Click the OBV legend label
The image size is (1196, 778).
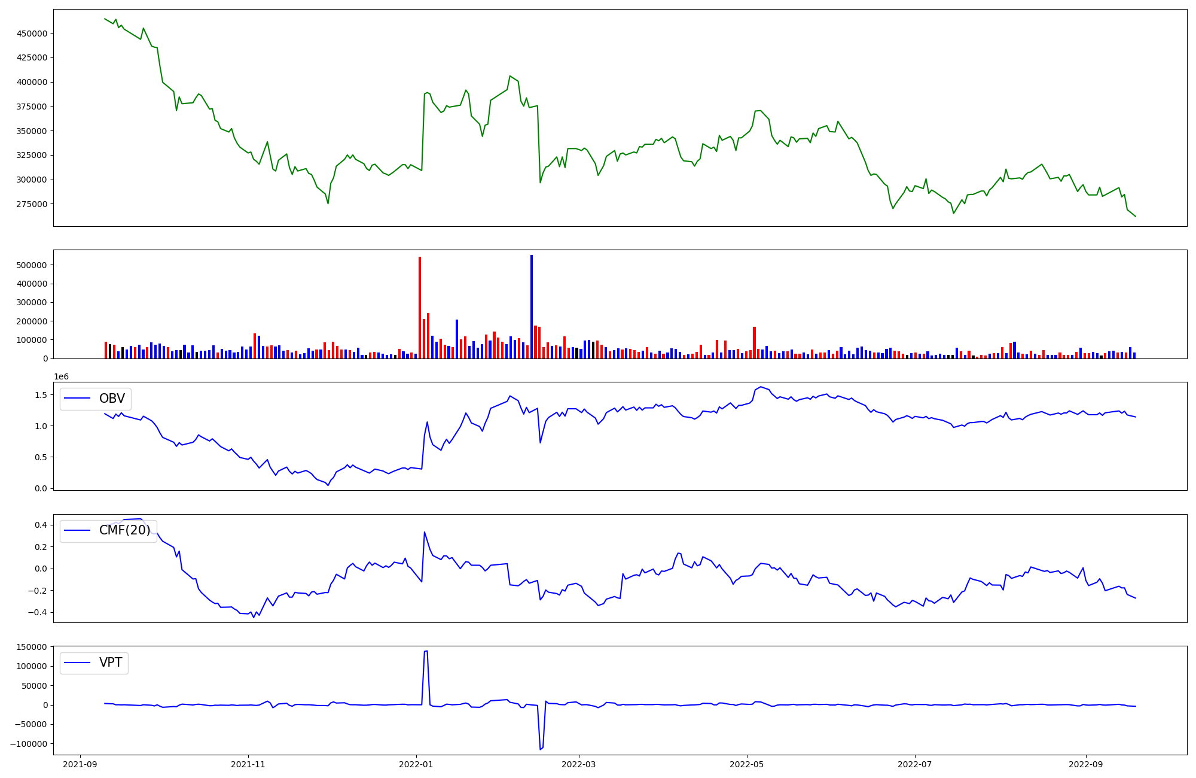tap(112, 399)
